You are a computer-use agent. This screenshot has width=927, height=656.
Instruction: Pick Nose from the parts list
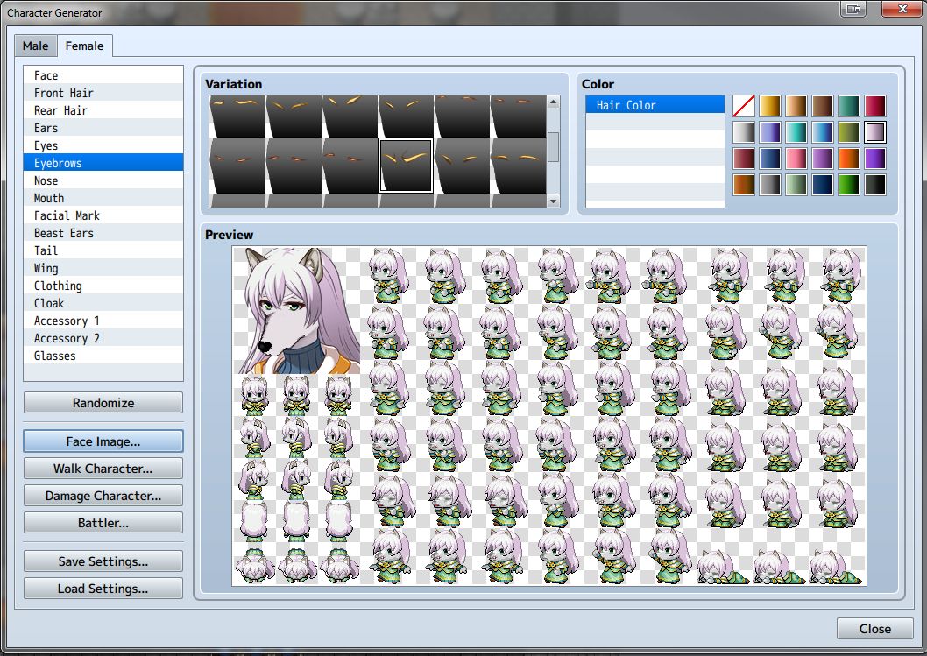point(103,180)
